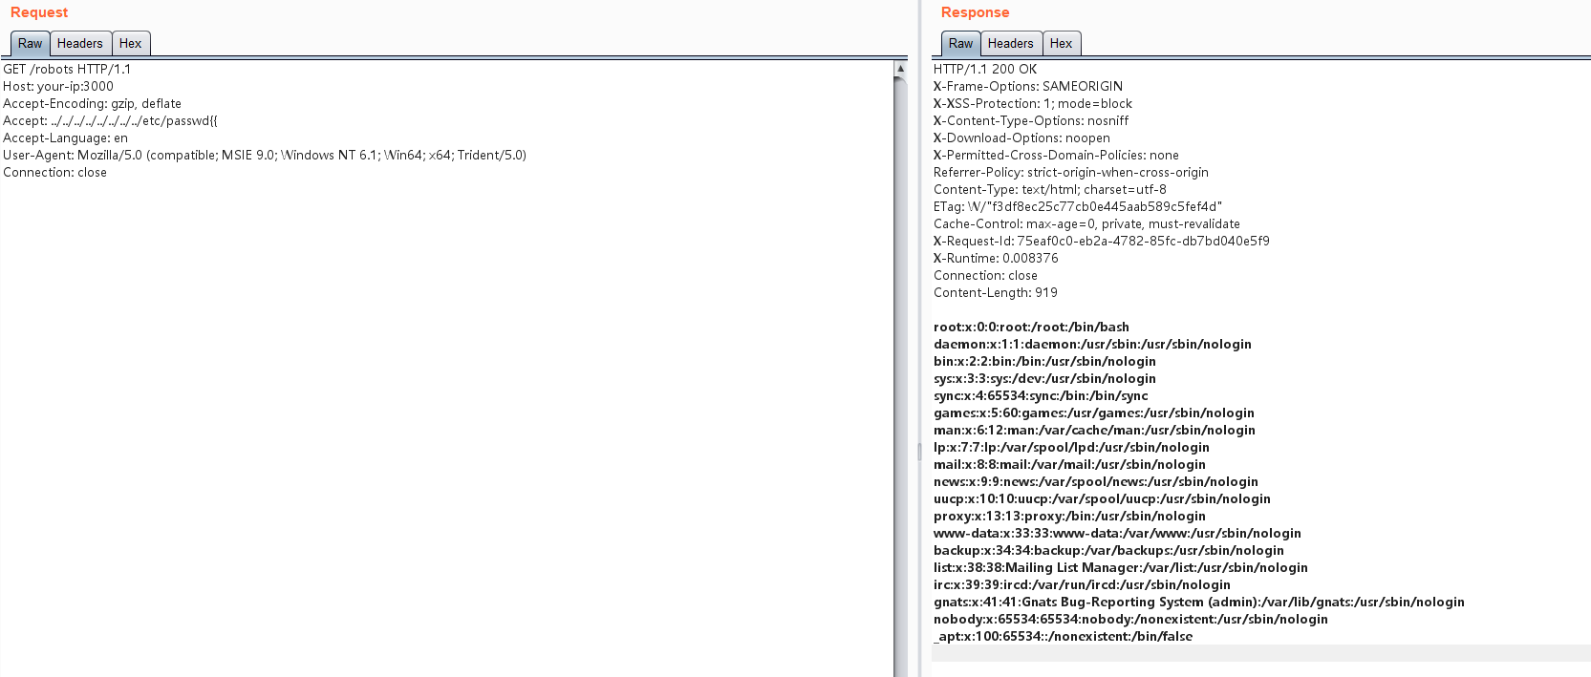Switch to Hex tab in Response panel

click(1062, 44)
